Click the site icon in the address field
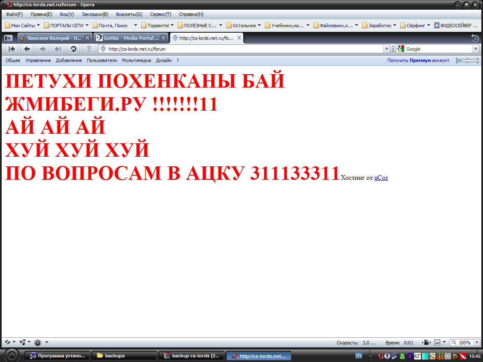The image size is (483, 362). coord(103,49)
